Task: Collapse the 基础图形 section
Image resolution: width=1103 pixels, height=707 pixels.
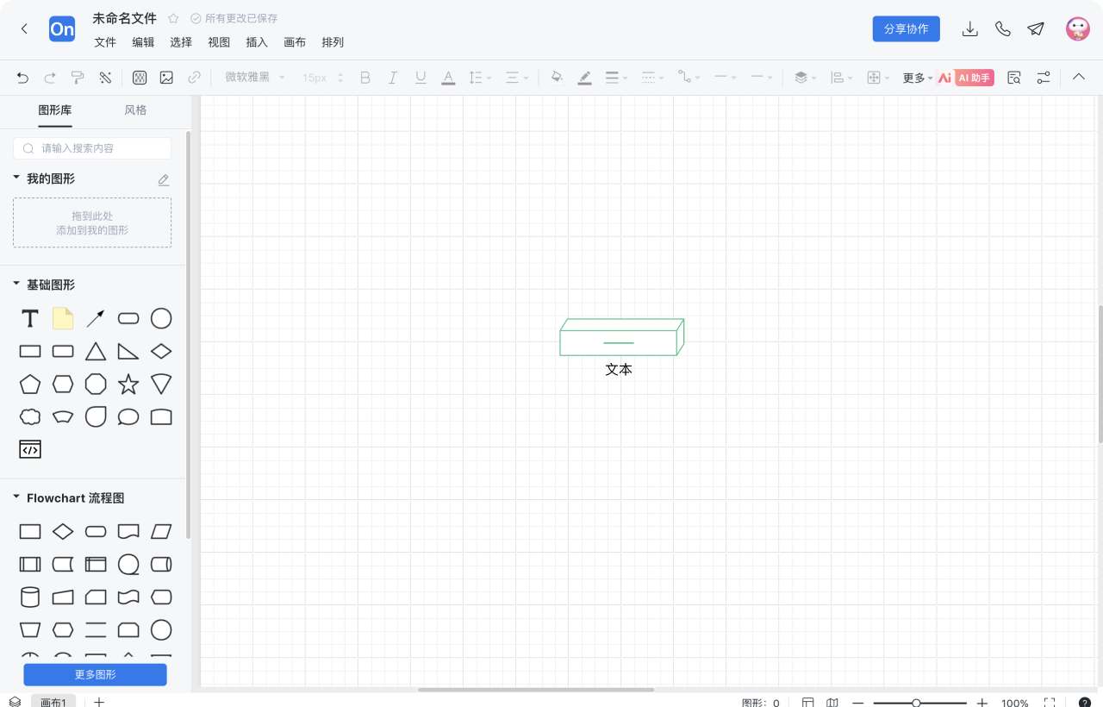Action: pyautogui.click(x=16, y=284)
